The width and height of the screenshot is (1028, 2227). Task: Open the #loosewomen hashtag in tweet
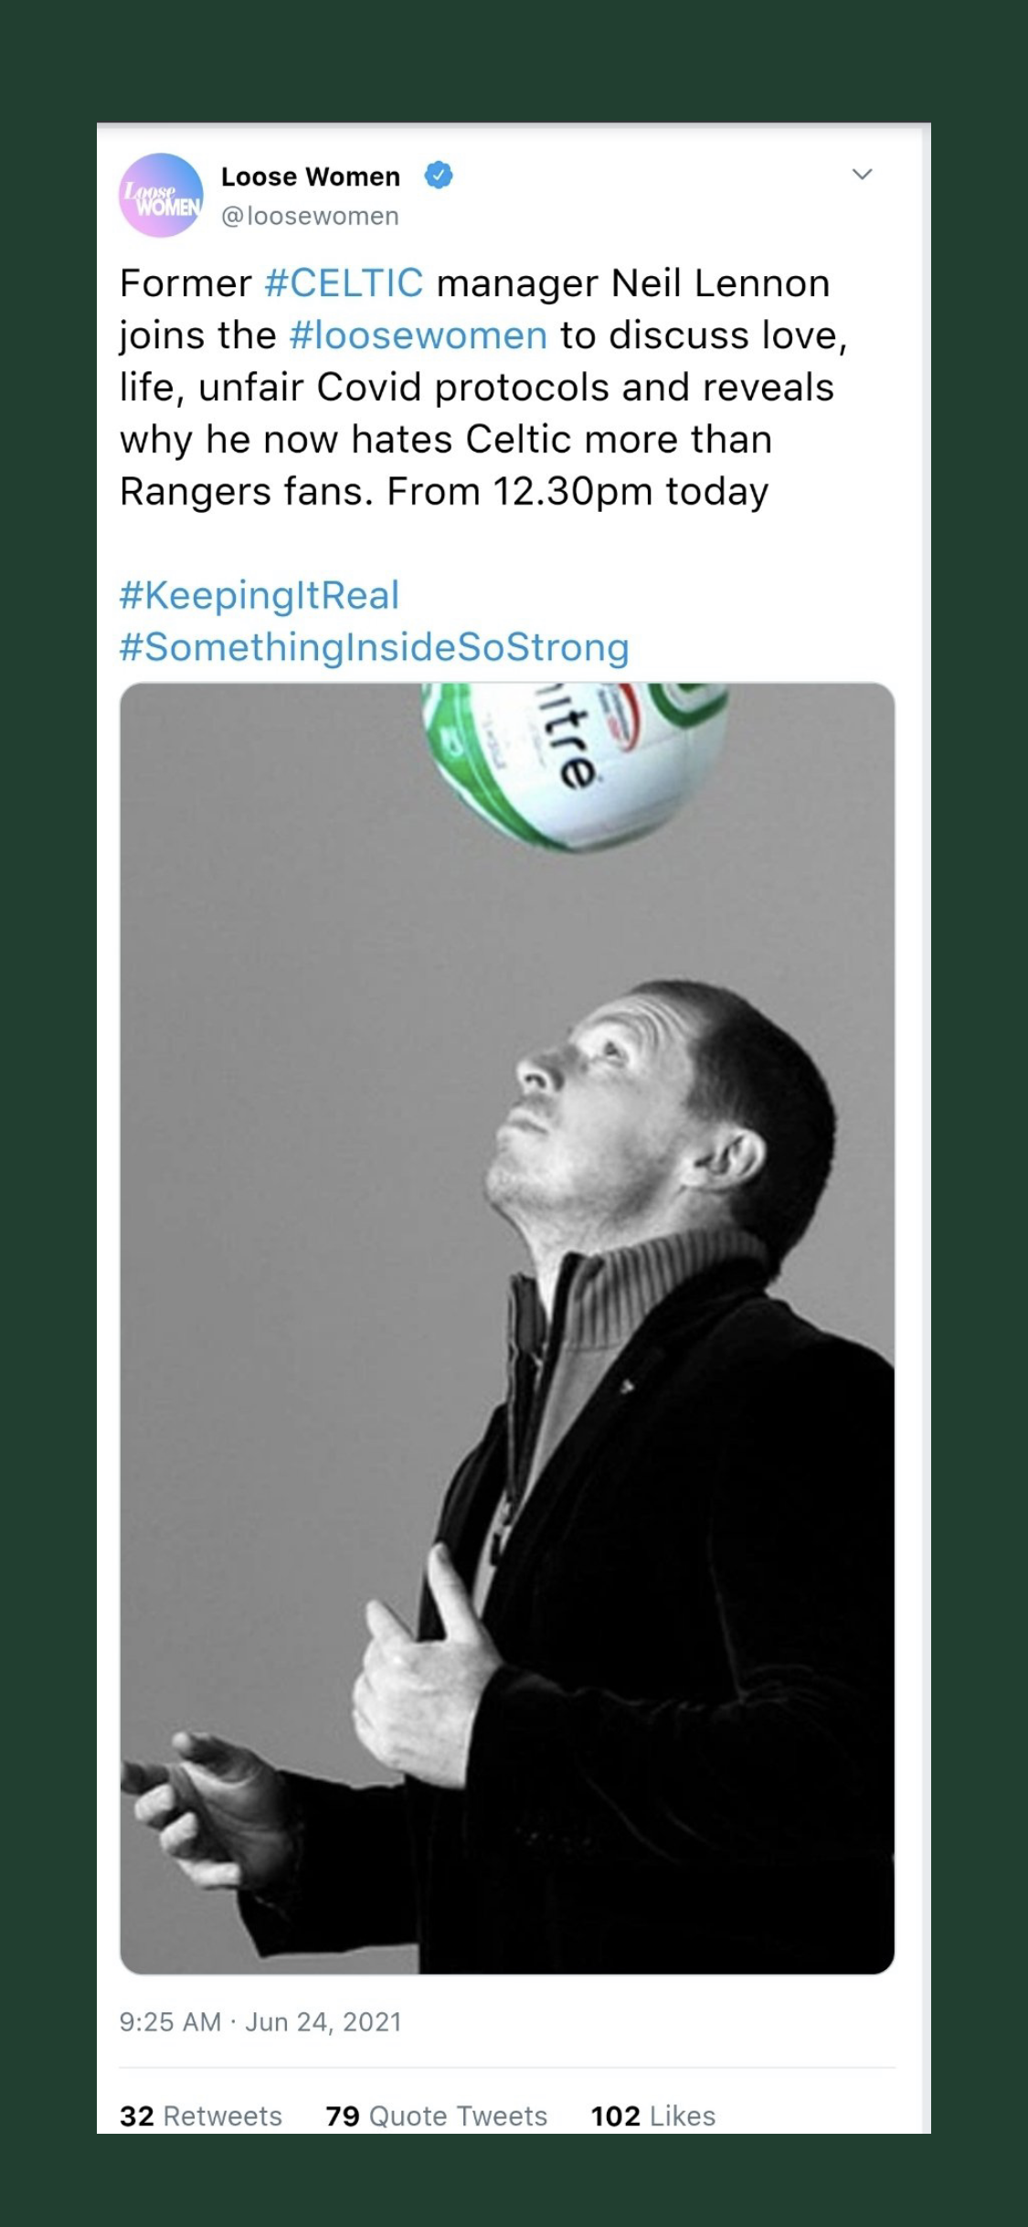click(x=418, y=336)
